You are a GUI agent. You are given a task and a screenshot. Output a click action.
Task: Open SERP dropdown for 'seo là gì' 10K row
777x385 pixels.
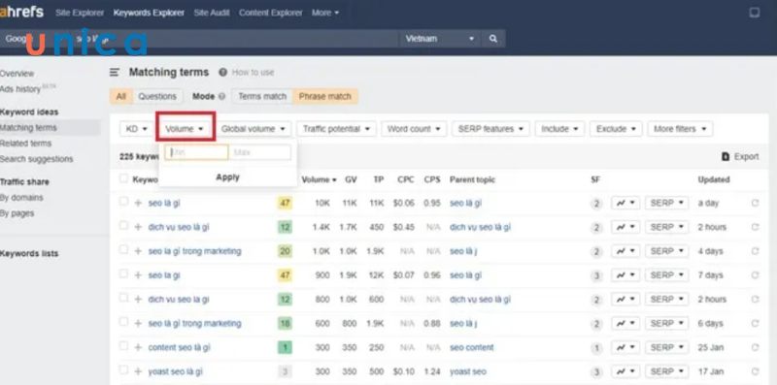coord(666,203)
